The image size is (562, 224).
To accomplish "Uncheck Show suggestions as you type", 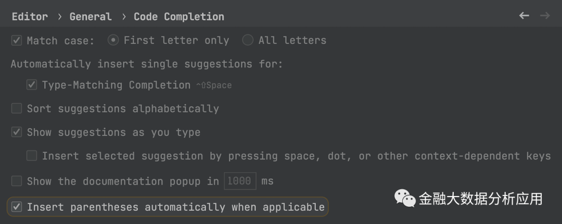I will coord(17,132).
